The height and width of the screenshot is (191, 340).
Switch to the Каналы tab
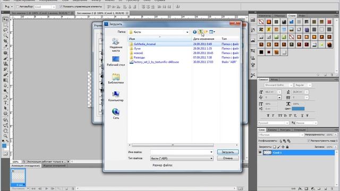pos(272,130)
